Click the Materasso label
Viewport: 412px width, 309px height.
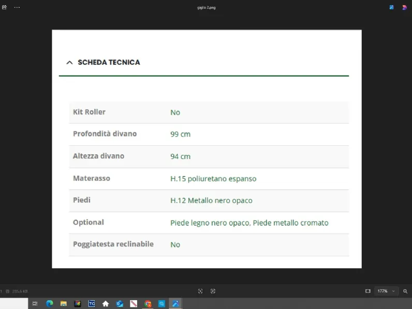point(92,179)
